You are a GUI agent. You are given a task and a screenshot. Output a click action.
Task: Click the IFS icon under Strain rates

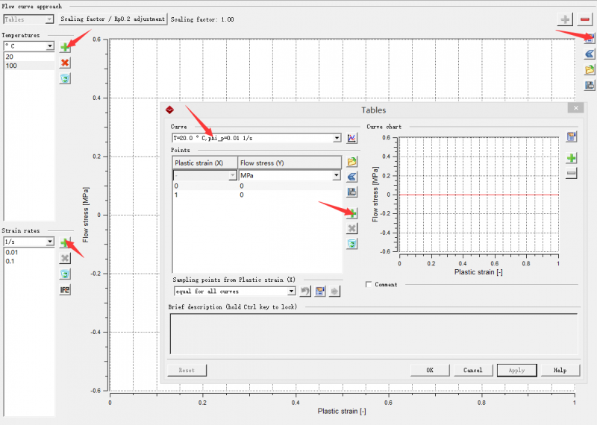(65, 290)
